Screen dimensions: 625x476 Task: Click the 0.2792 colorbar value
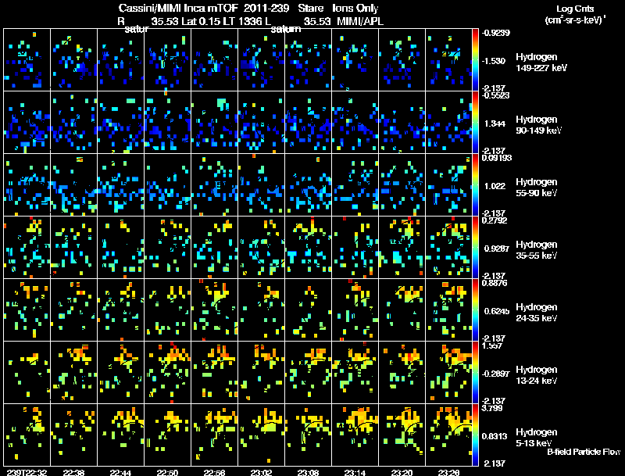[x=495, y=220]
